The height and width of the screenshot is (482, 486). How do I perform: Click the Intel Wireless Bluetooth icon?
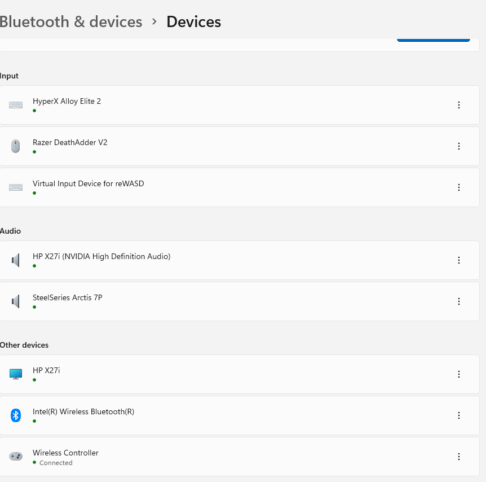[x=16, y=415]
